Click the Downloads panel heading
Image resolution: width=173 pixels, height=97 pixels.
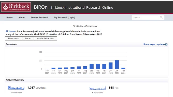(x=11, y=44)
